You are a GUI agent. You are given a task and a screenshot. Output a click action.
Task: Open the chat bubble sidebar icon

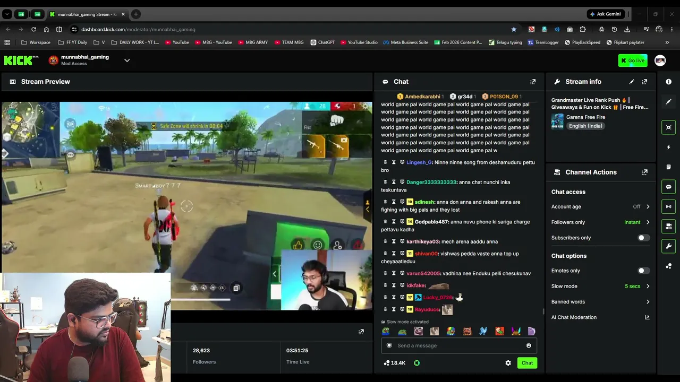(x=669, y=187)
